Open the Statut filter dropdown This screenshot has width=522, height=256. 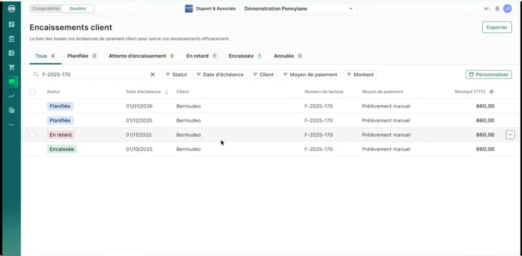[x=176, y=75]
